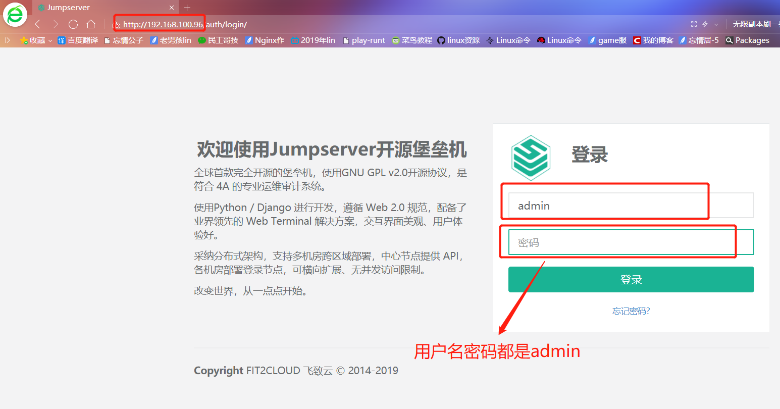Click the QR code grid icon in toolbar
The height and width of the screenshot is (409, 780).
point(694,24)
